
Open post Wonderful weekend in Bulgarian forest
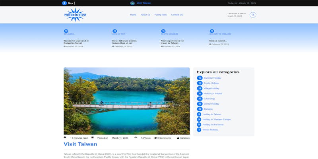[76, 42]
